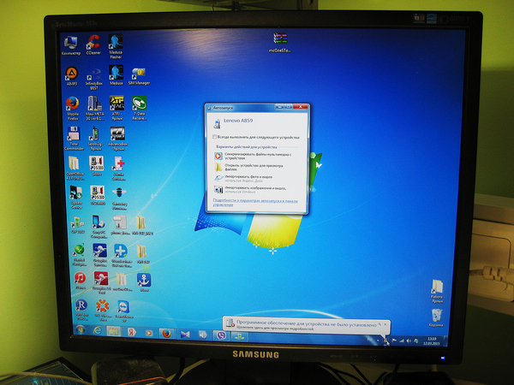Tick 'Всегда выполнять для следующего устройства' checkbox
Image resolution: width=514 pixels, height=385 pixels.
point(215,137)
